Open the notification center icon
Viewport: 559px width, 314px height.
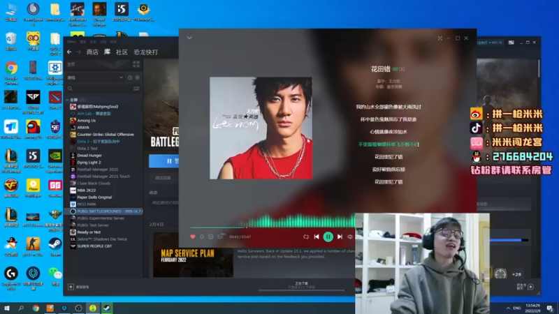tap(550, 308)
